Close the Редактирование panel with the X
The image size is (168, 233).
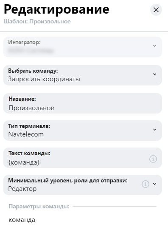tap(156, 10)
